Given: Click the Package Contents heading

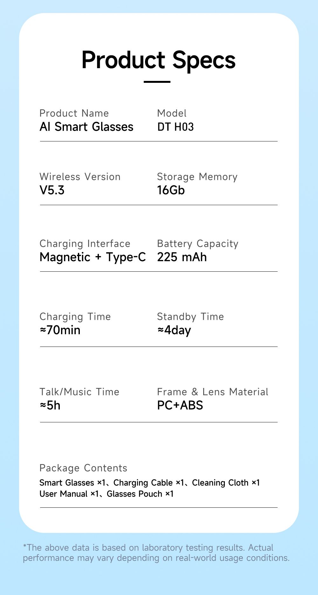Looking at the screenshot, I should click(x=83, y=468).
